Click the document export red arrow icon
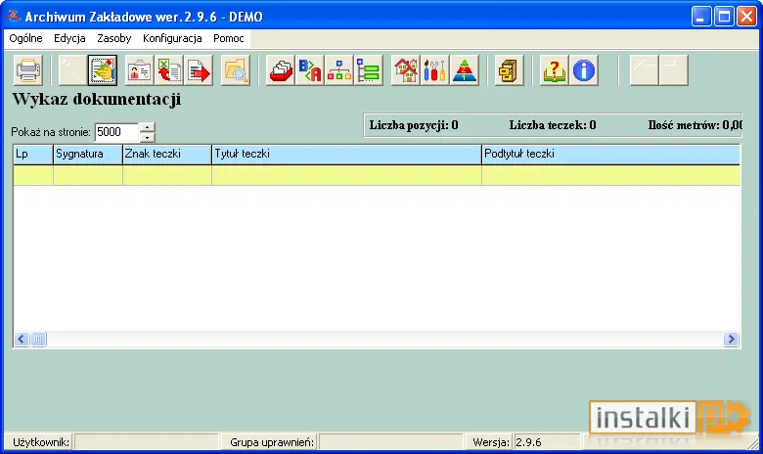The width and height of the screenshot is (763, 454). pyautogui.click(x=198, y=70)
